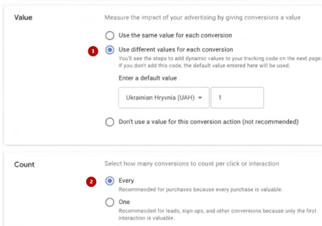The image size is (322, 226).
Task: Click the "One" option label text
Action: pos(125,202)
